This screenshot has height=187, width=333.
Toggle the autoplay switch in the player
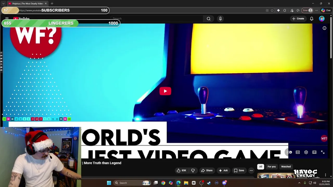pos(290,152)
